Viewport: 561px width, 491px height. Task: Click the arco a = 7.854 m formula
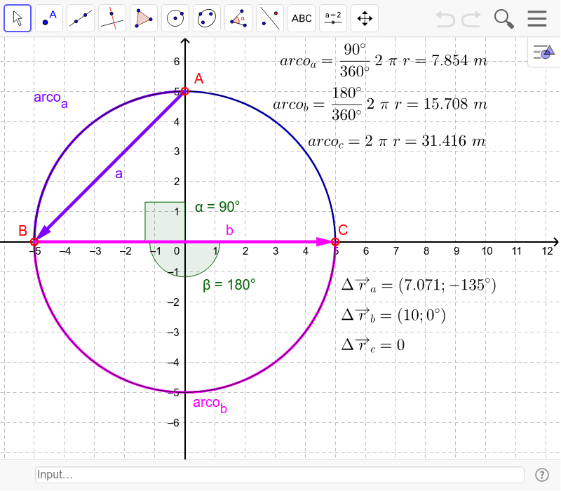click(384, 60)
